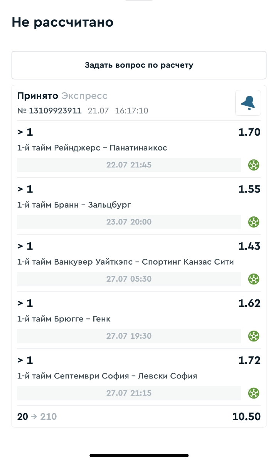Tap the 23.07 20:00 date bar
The height and width of the screenshot is (463, 278).
point(129,222)
